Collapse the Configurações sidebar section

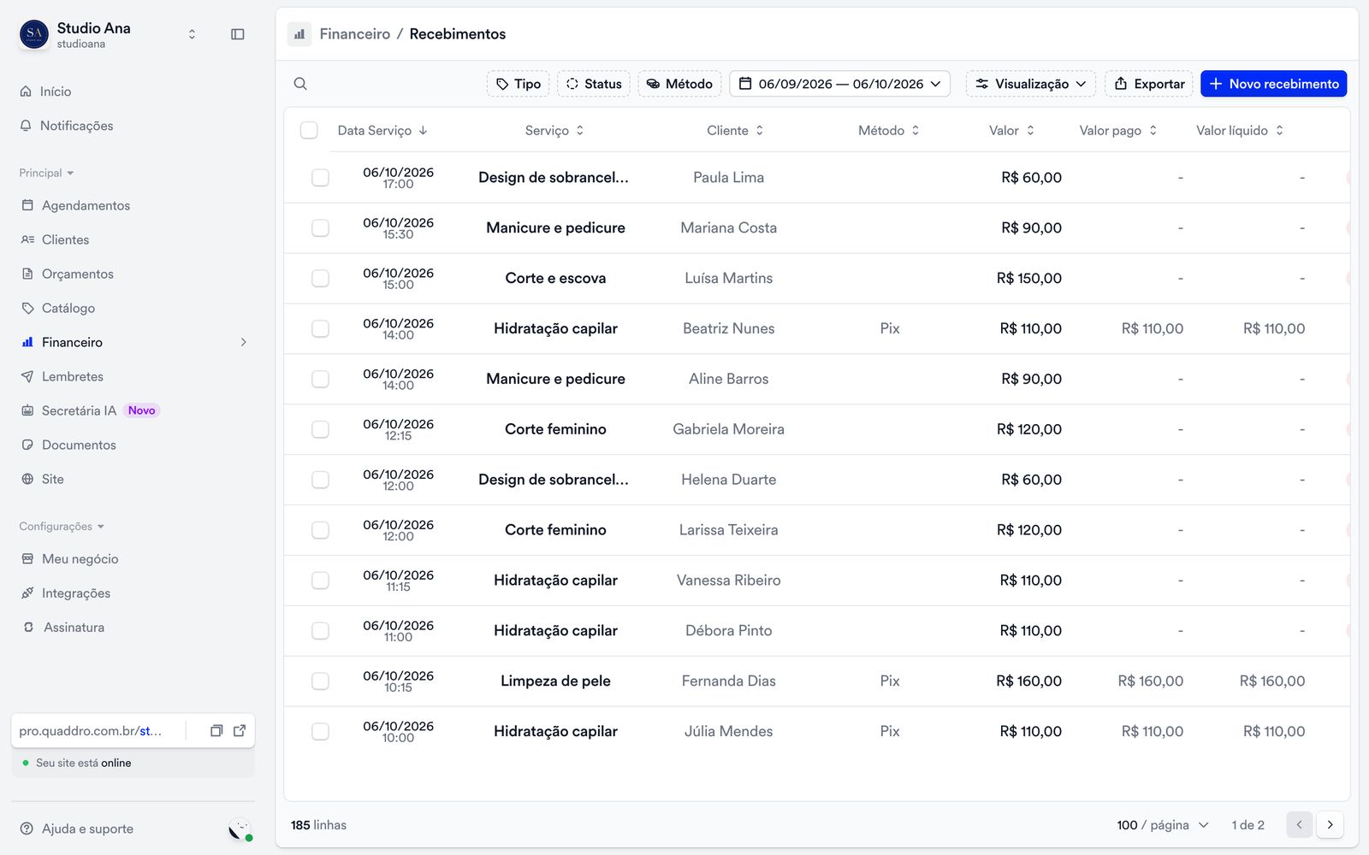coord(62,527)
